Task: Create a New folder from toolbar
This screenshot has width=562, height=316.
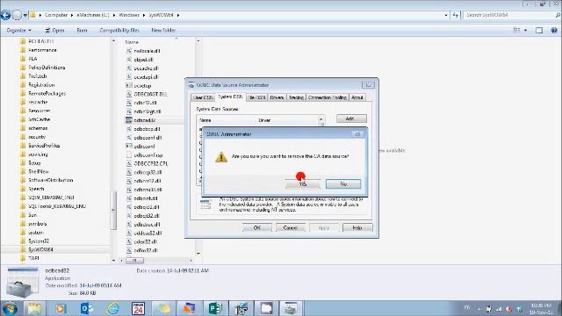Action: [x=163, y=31]
